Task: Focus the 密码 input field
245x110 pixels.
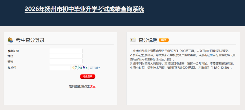Action: (x=66, y=61)
